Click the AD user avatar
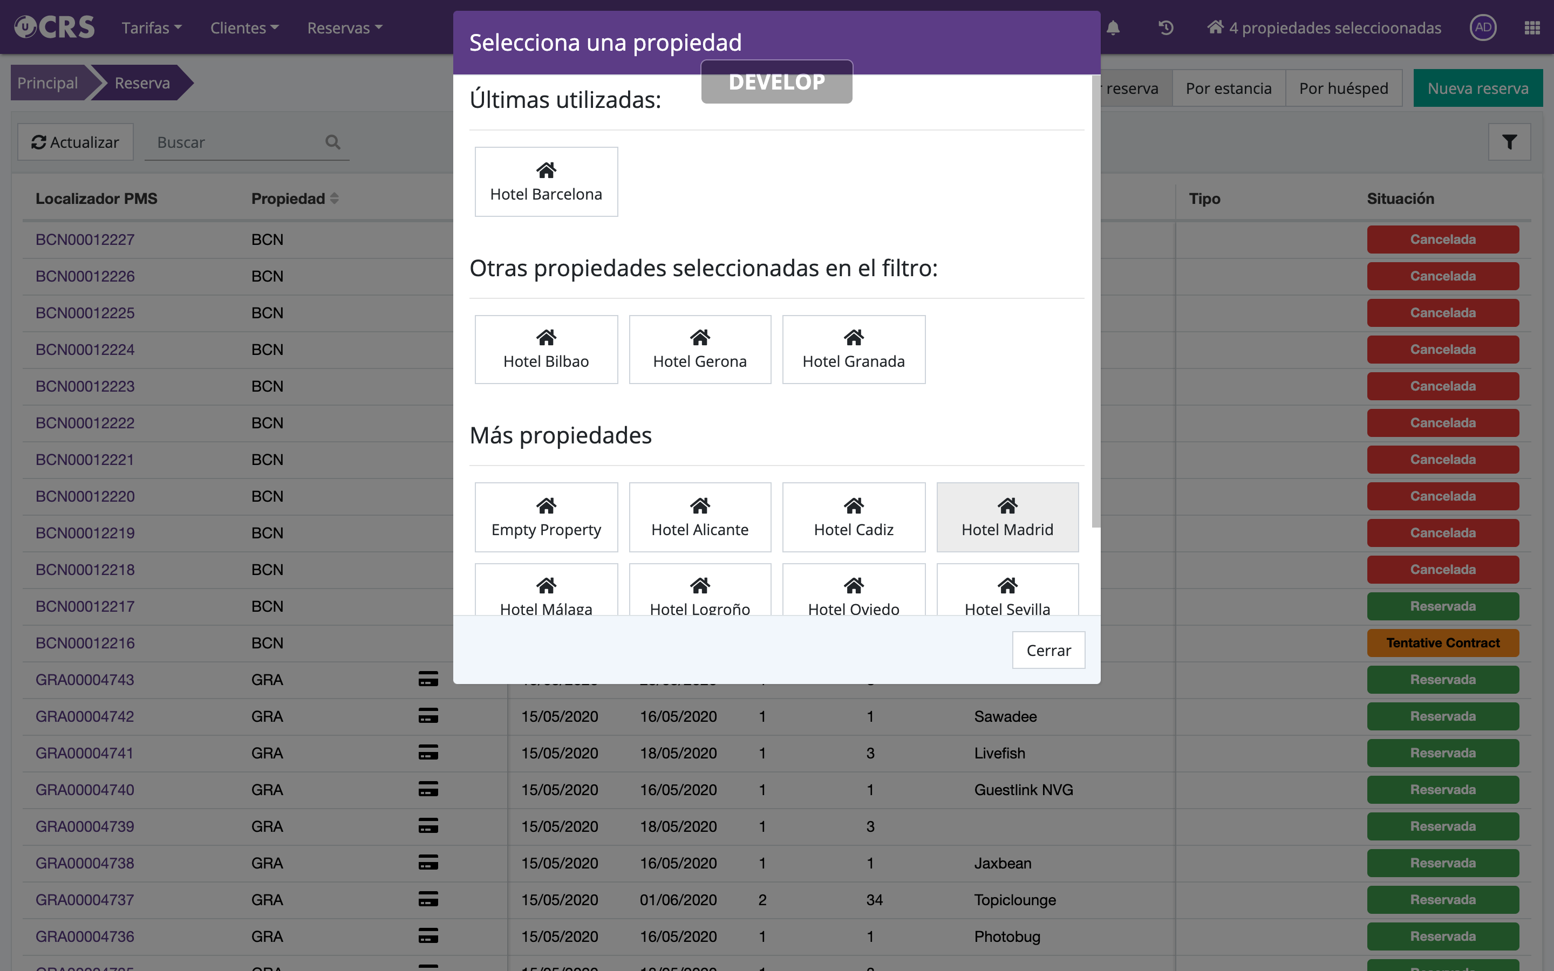1554x971 pixels. tap(1483, 28)
